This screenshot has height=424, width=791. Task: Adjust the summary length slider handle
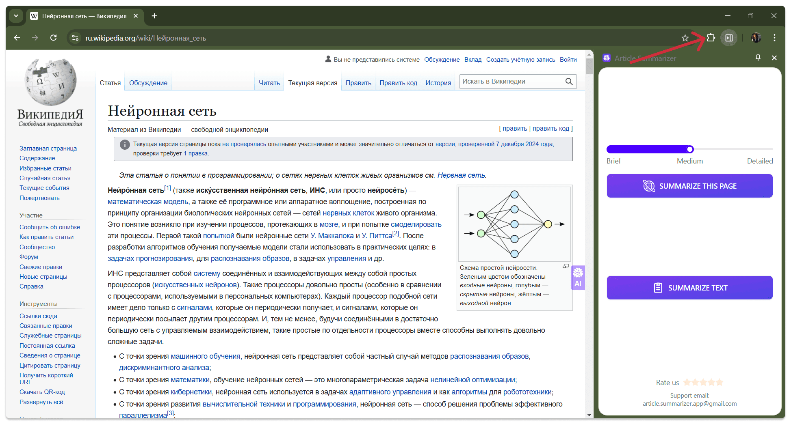[690, 149]
